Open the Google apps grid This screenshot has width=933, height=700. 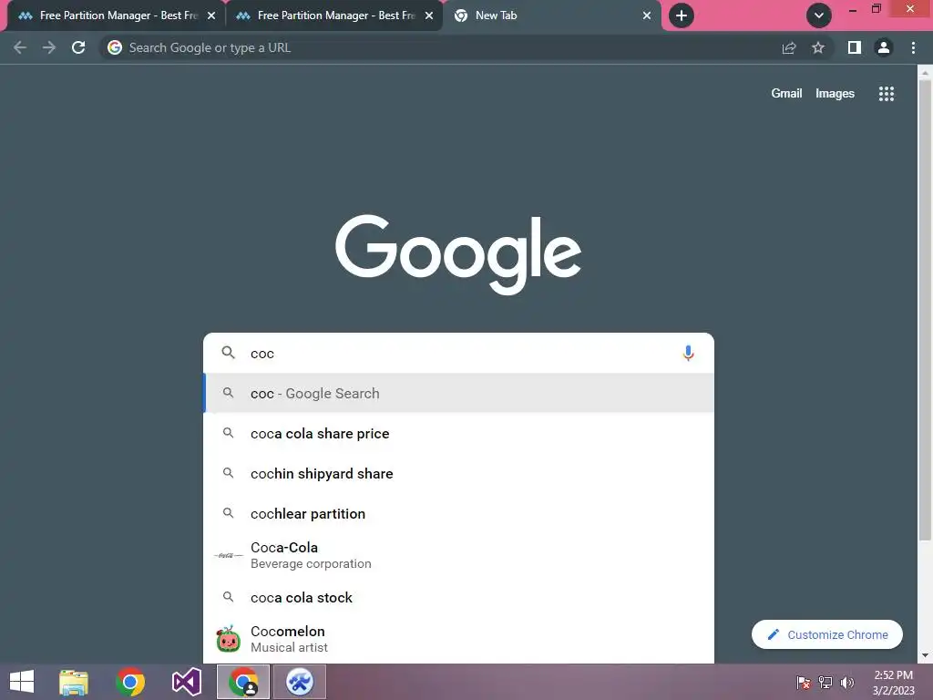click(887, 94)
